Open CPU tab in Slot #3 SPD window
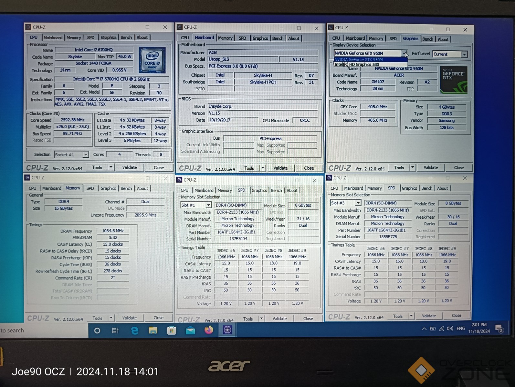Screen dimensions: 515x387 coord(334,188)
